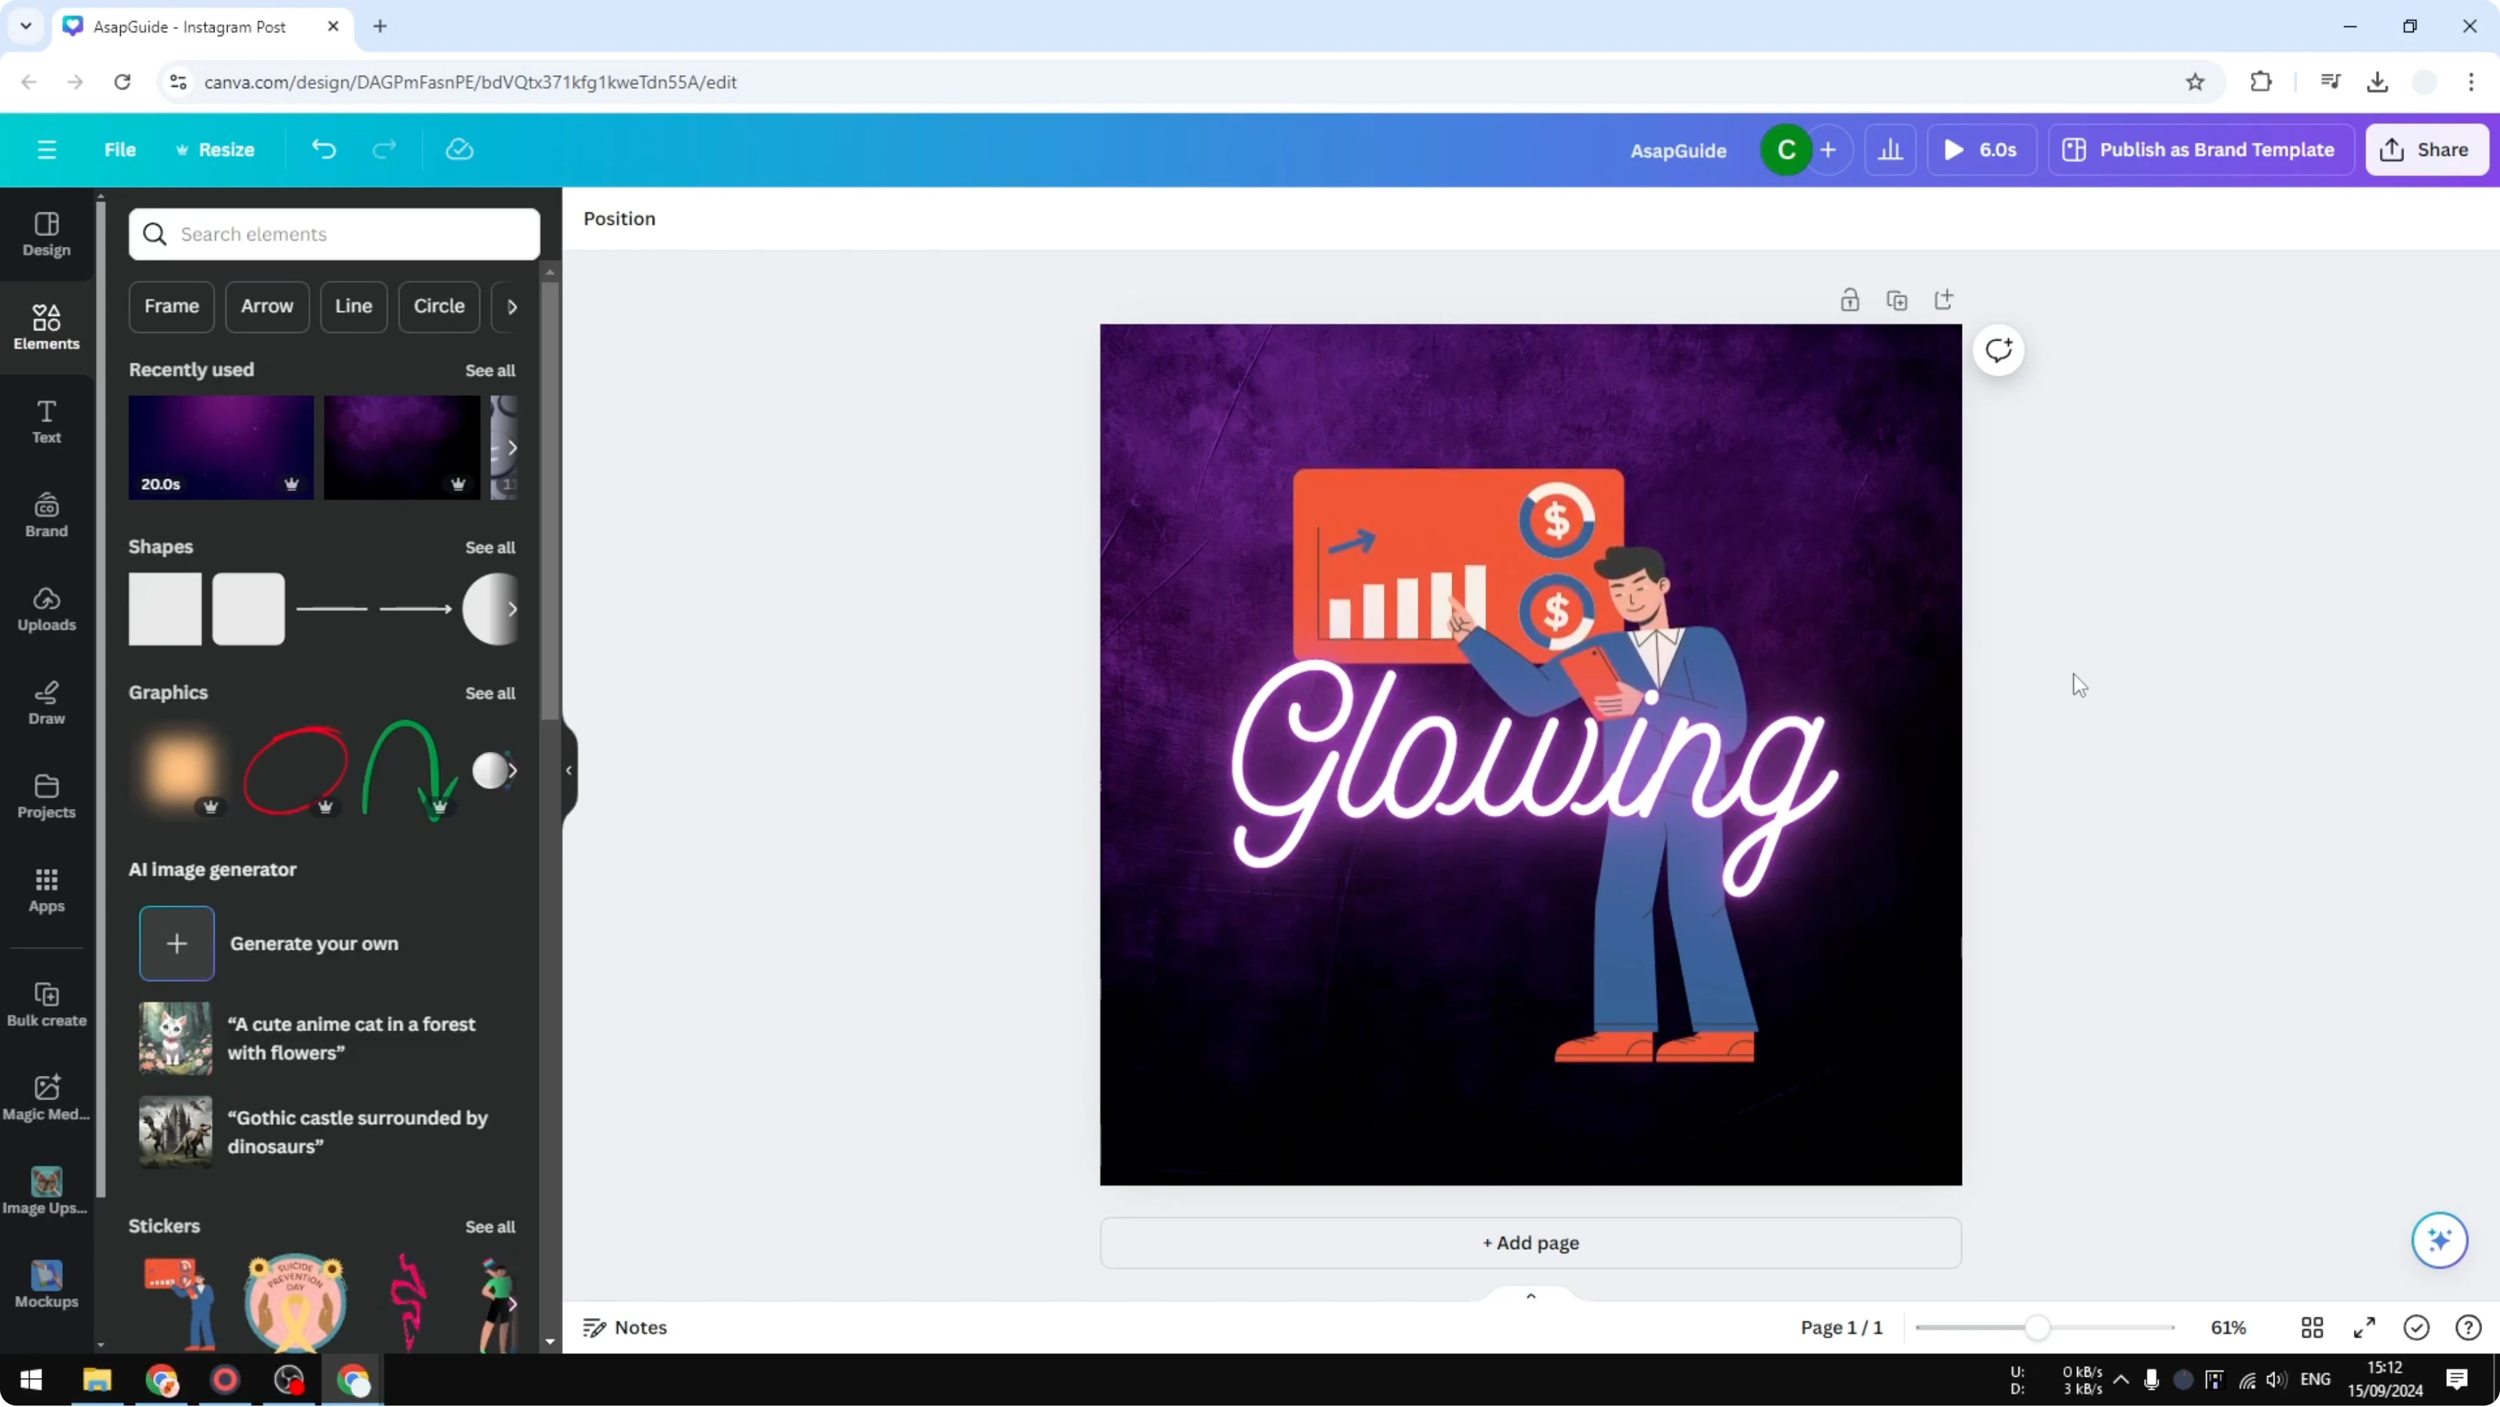Open Bulk create in sidebar
This screenshot has height=1407, width=2500.
tap(47, 1006)
